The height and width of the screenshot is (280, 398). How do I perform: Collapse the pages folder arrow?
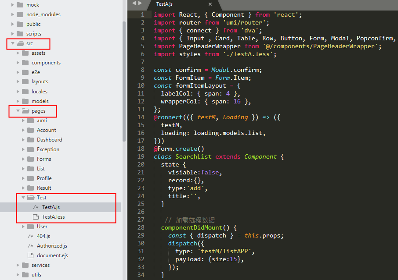click(x=18, y=110)
